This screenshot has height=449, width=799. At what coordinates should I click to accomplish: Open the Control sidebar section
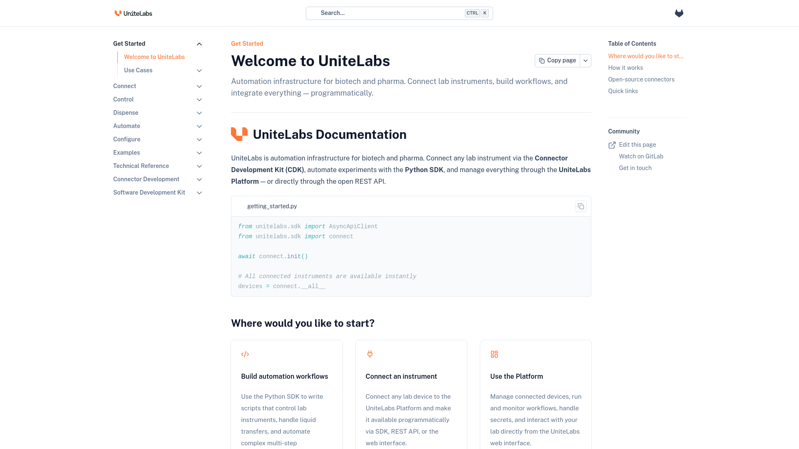point(123,99)
